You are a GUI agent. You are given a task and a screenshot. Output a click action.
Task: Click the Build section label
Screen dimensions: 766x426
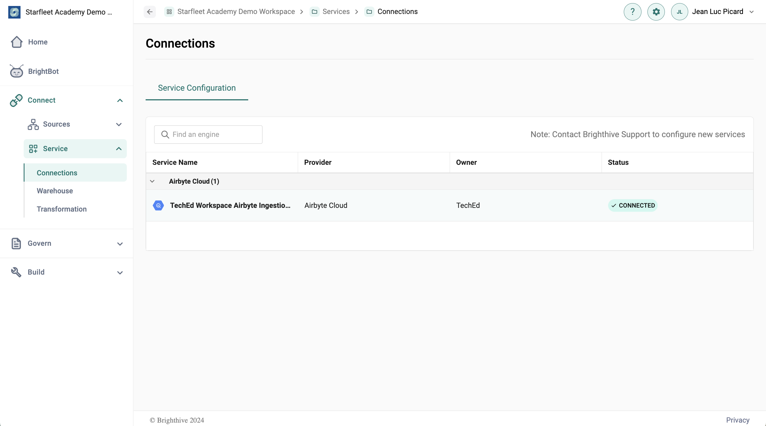coord(36,272)
